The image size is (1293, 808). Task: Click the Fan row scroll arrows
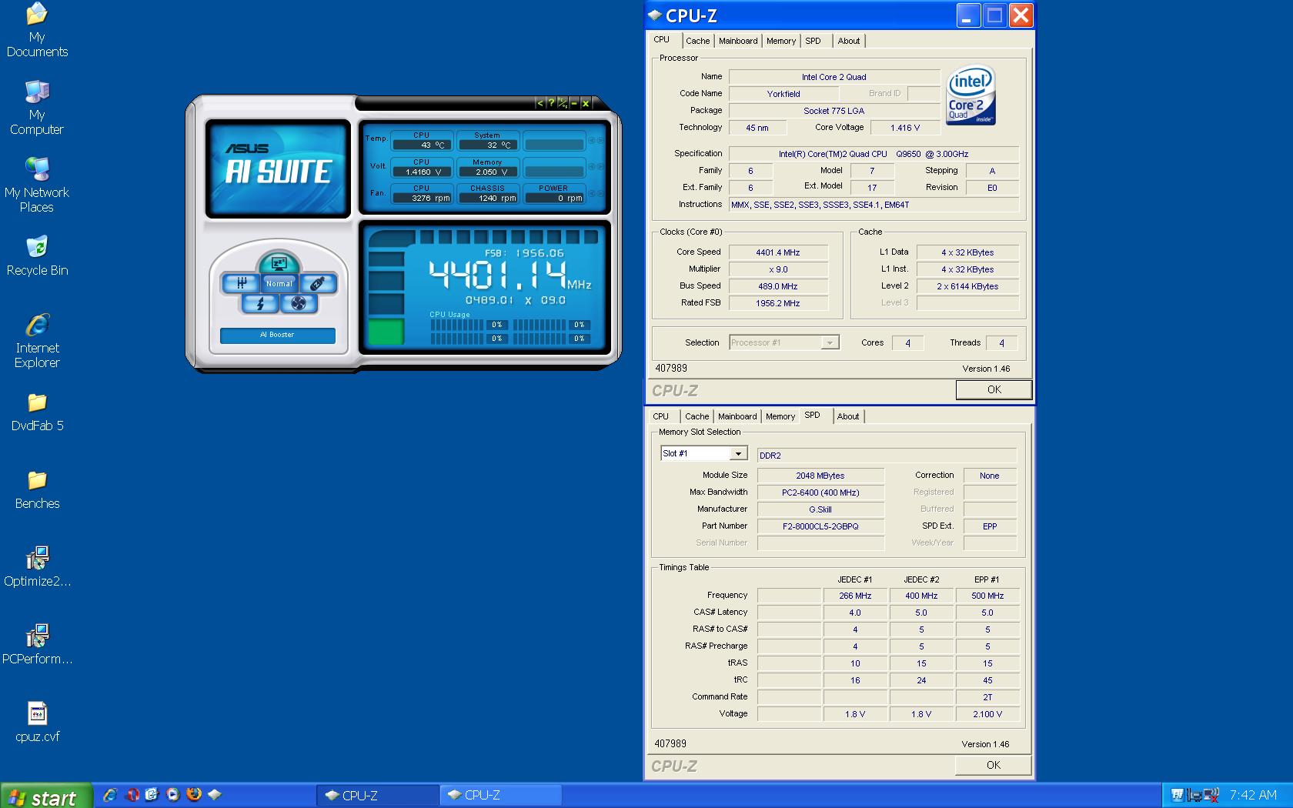pos(596,194)
